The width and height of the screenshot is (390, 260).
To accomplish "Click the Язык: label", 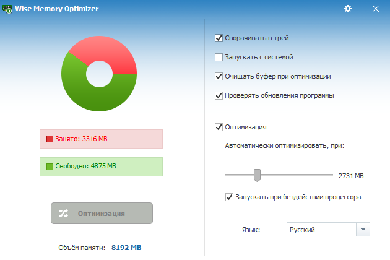I will tap(251, 230).
